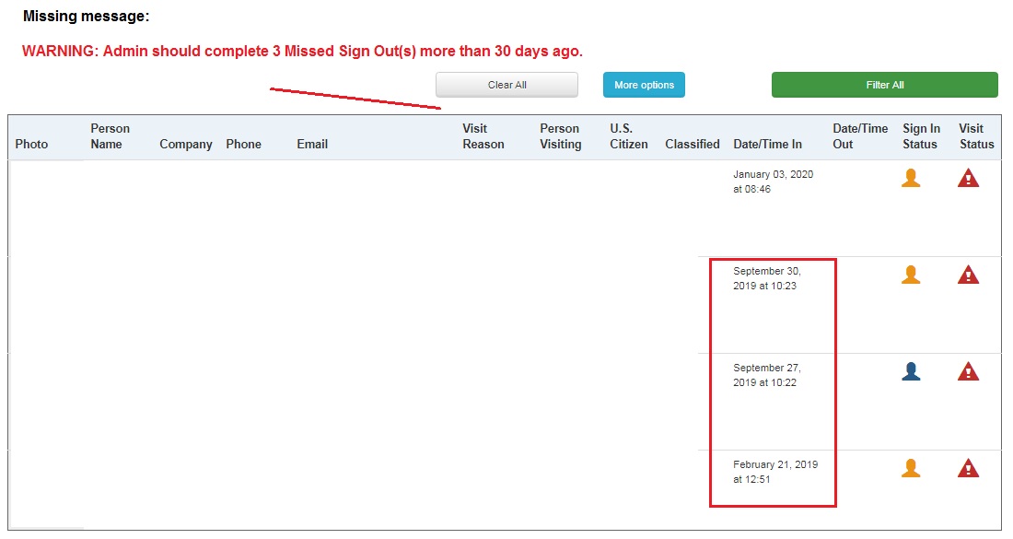Click the green Filter All button
Screen dimensions: 1013x539
[x=884, y=84]
